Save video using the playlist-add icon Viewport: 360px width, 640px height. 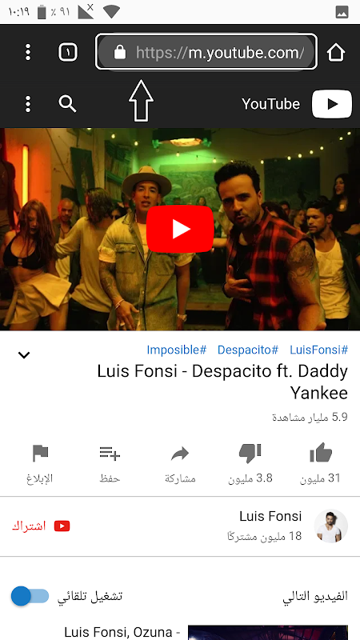(x=110, y=454)
